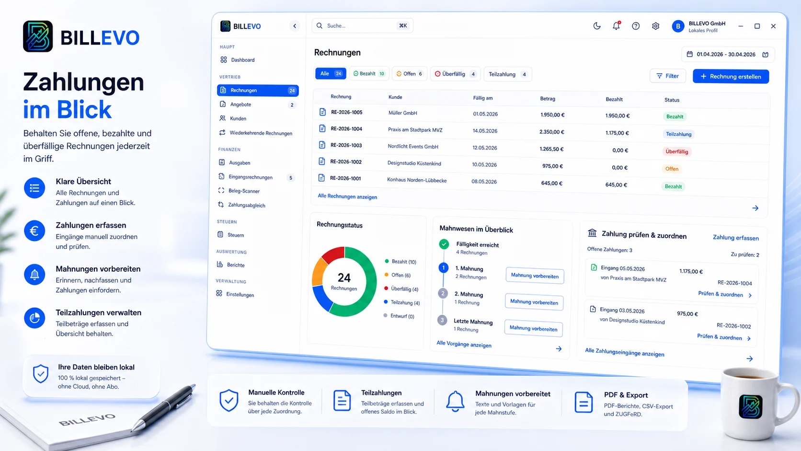Viewport: 801px width, 451px height.
Task: Click the arrow at the invoice table's bottom right
Action: pyautogui.click(x=755, y=208)
